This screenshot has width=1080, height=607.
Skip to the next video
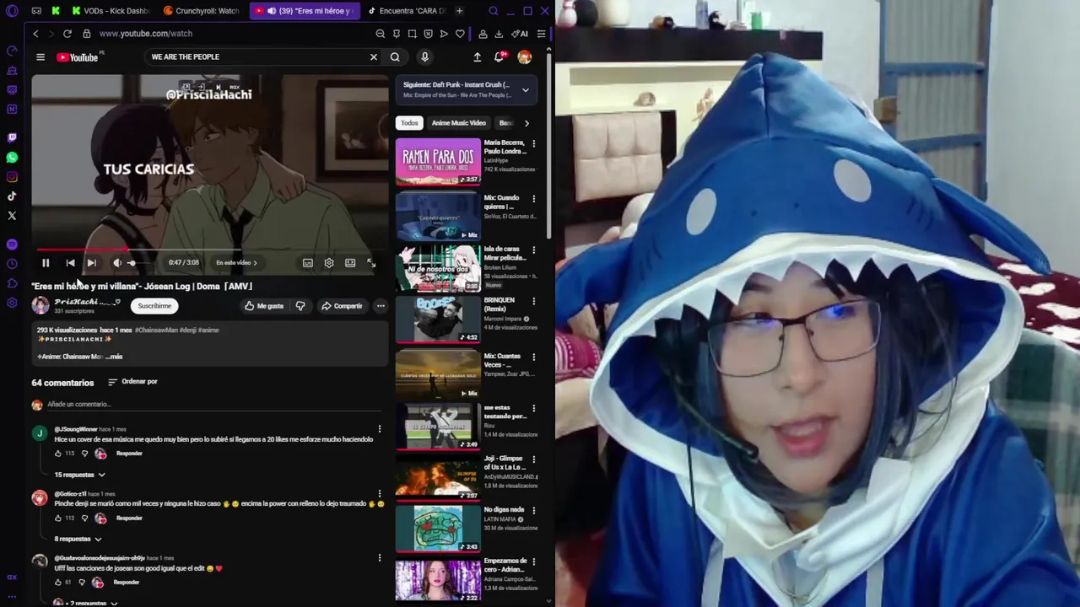91,263
